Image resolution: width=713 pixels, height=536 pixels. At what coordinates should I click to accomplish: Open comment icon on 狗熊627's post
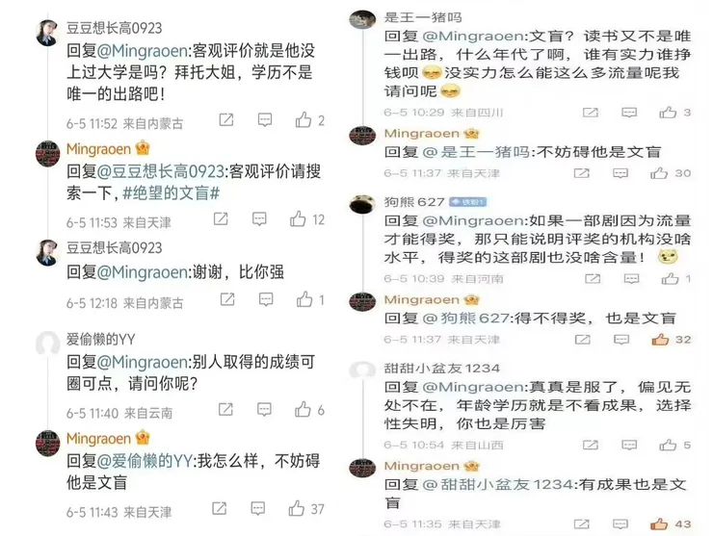(x=631, y=278)
